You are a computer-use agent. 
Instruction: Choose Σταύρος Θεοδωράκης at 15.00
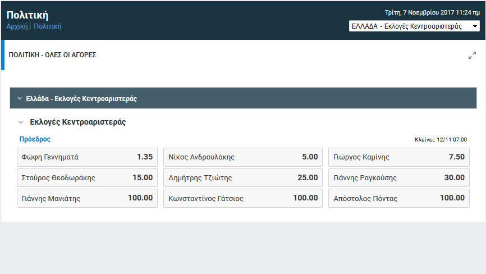87,177
